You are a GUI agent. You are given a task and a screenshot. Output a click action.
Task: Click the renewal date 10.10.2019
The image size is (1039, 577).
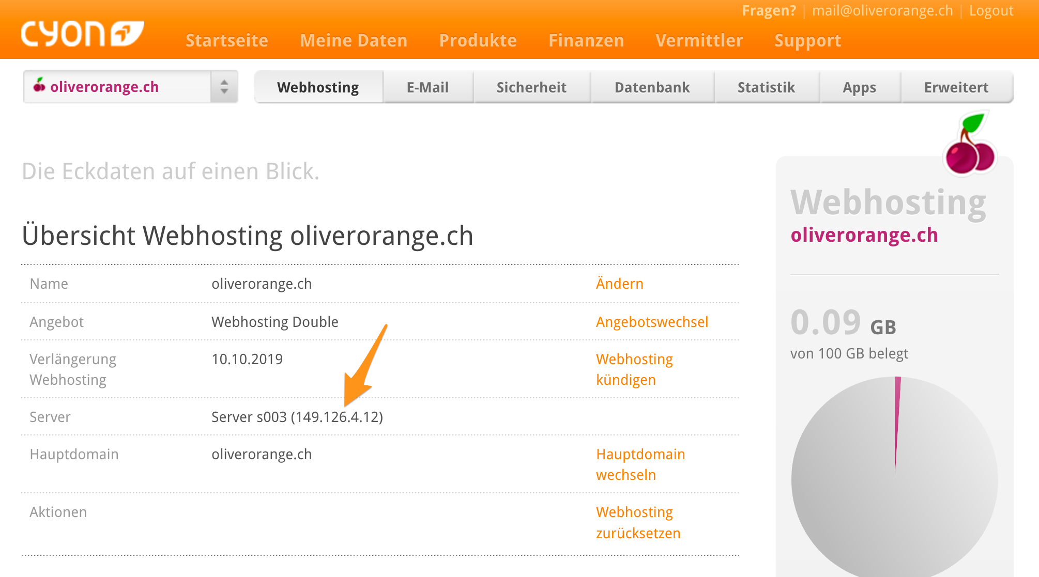click(x=247, y=359)
